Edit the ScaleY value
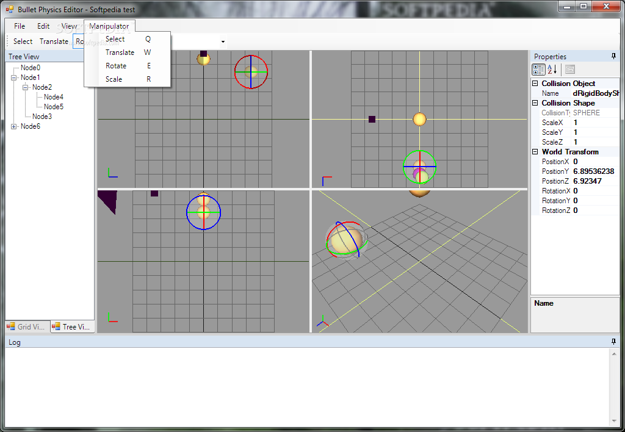625x432 pixels. 596,132
